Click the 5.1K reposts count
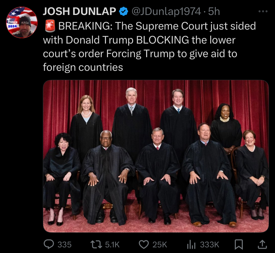The image size is (275, 253). pyautogui.click(x=112, y=245)
